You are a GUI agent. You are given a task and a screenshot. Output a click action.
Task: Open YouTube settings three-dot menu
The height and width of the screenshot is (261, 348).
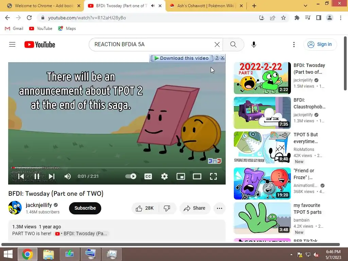click(294, 45)
